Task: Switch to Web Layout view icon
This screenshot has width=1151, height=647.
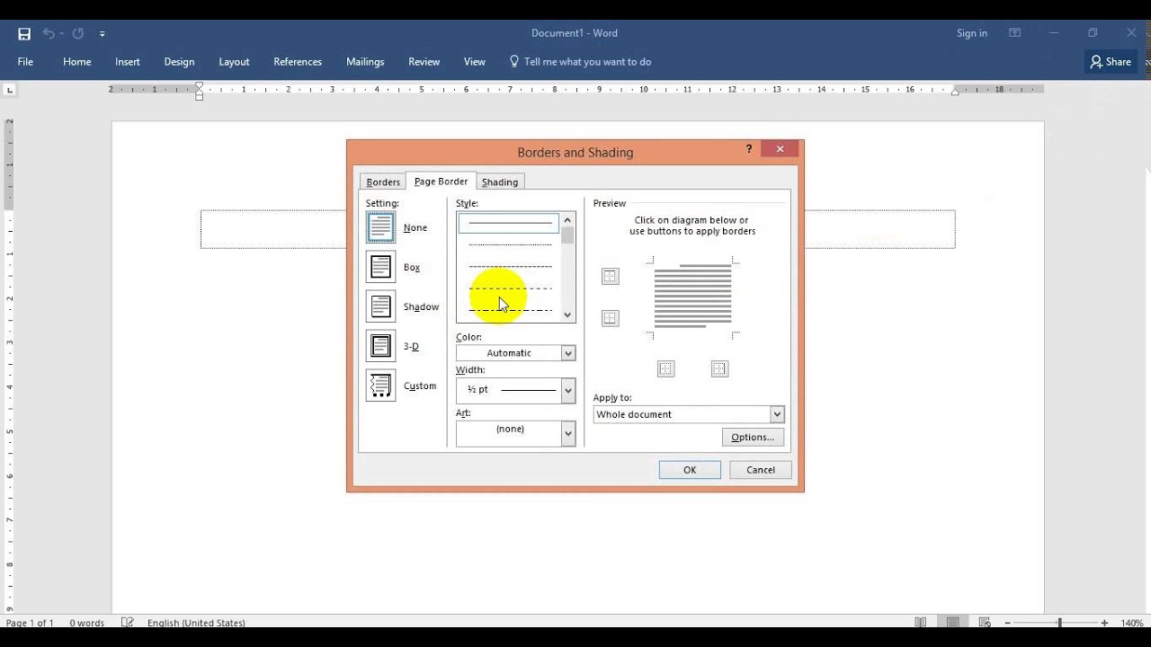Action: (986, 623)
